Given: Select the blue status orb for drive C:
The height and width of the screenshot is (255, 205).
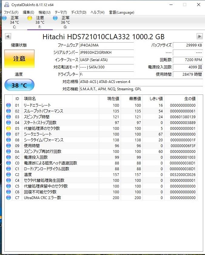Looking at the screenshot, I should pyautogui.click(x=4, y=18).
